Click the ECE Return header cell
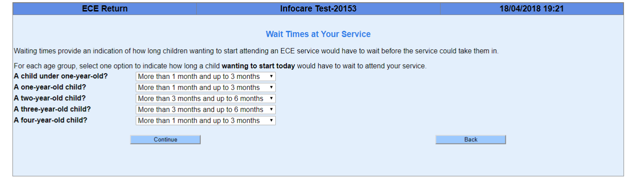628x181 pixels. [105, 9]
